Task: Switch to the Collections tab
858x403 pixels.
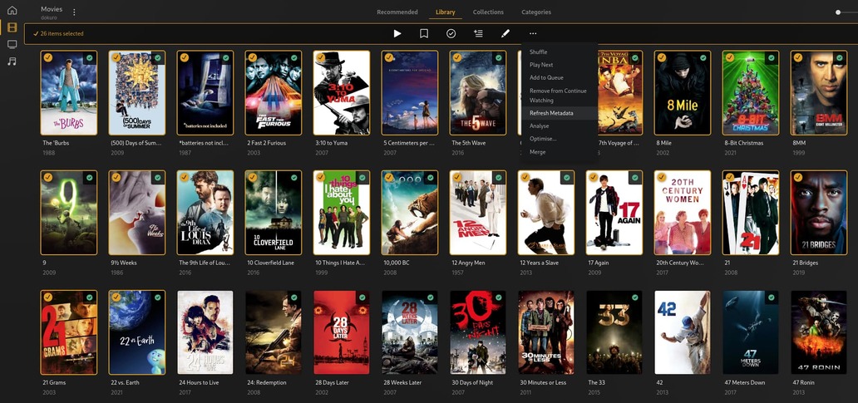Action: (488, 12)
